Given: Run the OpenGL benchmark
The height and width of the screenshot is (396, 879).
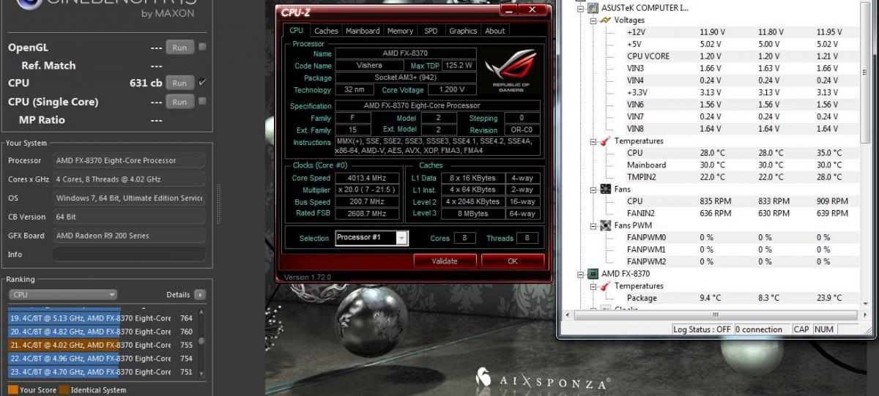Looking at the screenshot, I should [x=179, y=48].
